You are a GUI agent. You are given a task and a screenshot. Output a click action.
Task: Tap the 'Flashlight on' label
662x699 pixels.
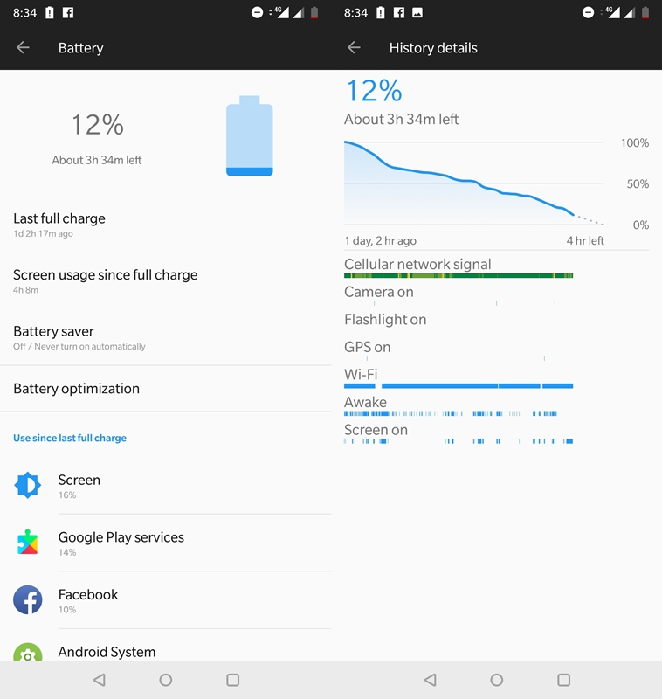coord(385,320)
